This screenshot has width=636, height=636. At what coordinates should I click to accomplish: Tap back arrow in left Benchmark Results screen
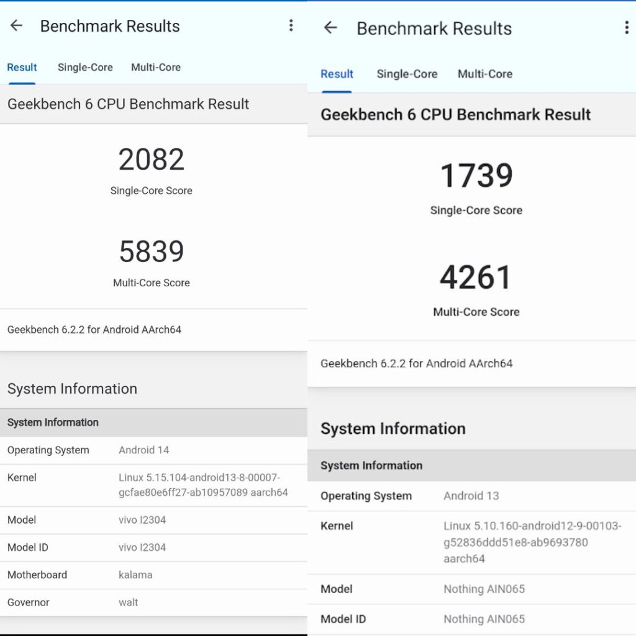pos(16,25)
